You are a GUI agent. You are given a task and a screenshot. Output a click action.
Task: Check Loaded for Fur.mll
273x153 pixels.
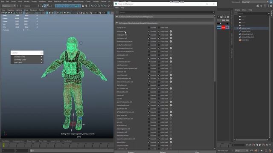[x=149, y=99]
